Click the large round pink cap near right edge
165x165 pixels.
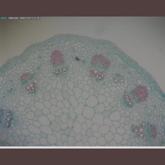(141, 93)
